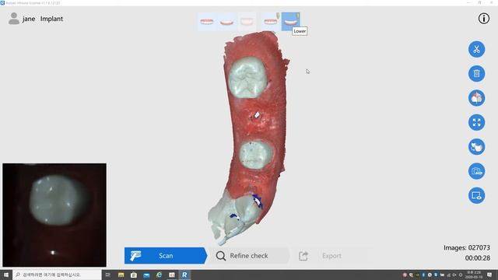498x280 pixels.
Task: Click the fit-to-screen arrows icon
Action: [x=476, y=123]
